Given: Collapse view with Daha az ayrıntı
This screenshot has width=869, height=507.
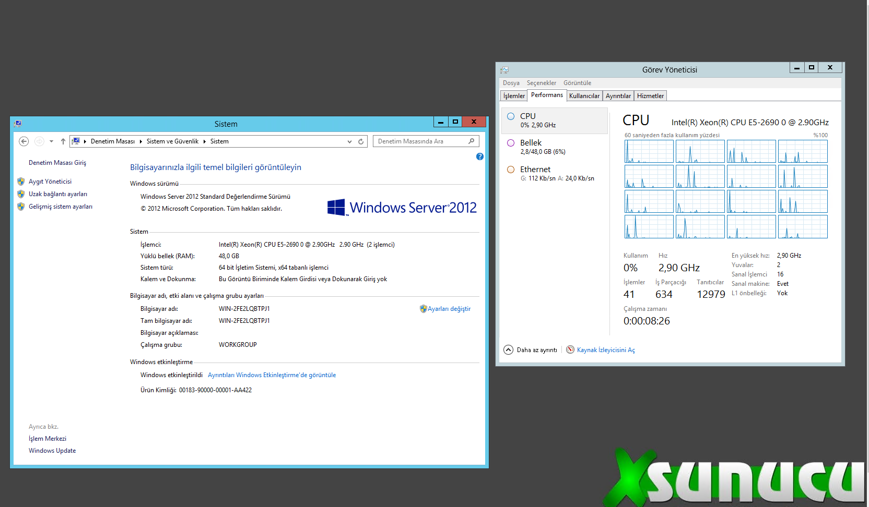Looking at the screenshot, I should coord(531,350).
